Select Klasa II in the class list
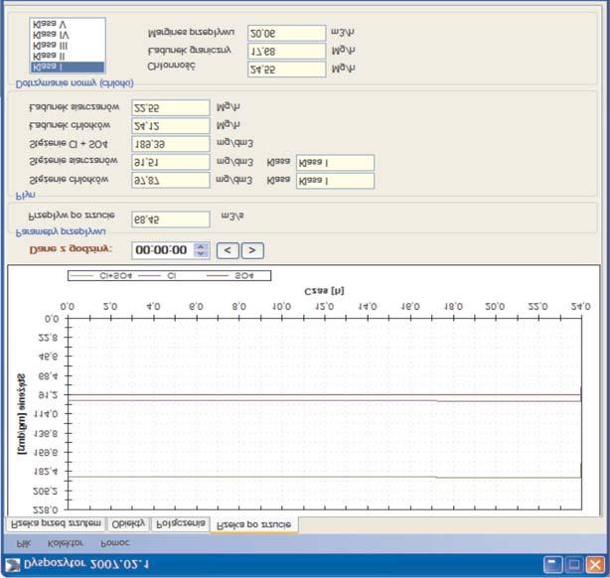Viewport: 610px width, 578px height. [x=68, y=57]
